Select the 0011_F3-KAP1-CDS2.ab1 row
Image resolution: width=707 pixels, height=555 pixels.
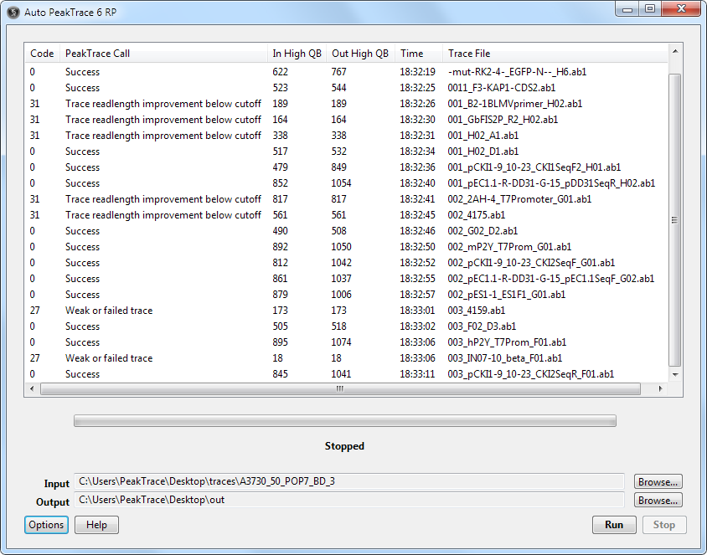pyautogui.click(x=346, y=88)
